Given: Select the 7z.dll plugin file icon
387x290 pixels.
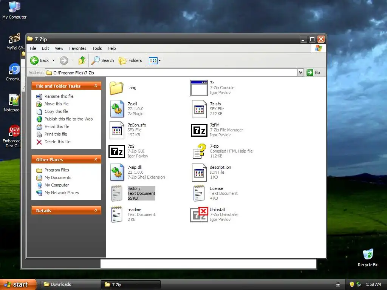Looking at the screenshot, I should [x=117, y=109].
